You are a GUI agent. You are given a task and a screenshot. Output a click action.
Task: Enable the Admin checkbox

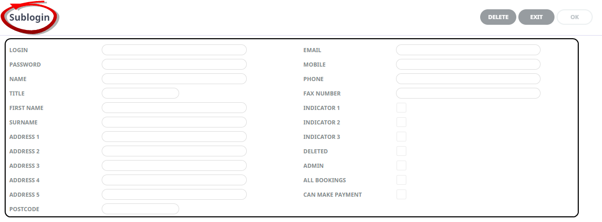[x=401, y=166]
